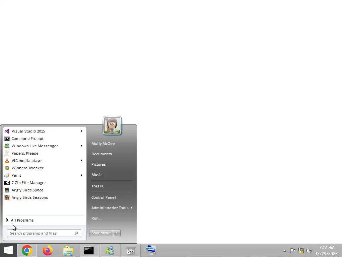
Task: Click the Windows Start button
Action: tap(8, 250)
